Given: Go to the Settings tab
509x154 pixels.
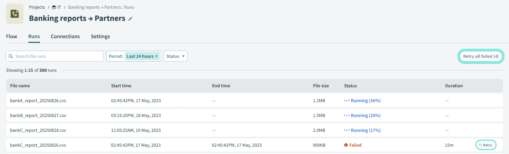Looking at the screenshot, I should pos(100,37).
